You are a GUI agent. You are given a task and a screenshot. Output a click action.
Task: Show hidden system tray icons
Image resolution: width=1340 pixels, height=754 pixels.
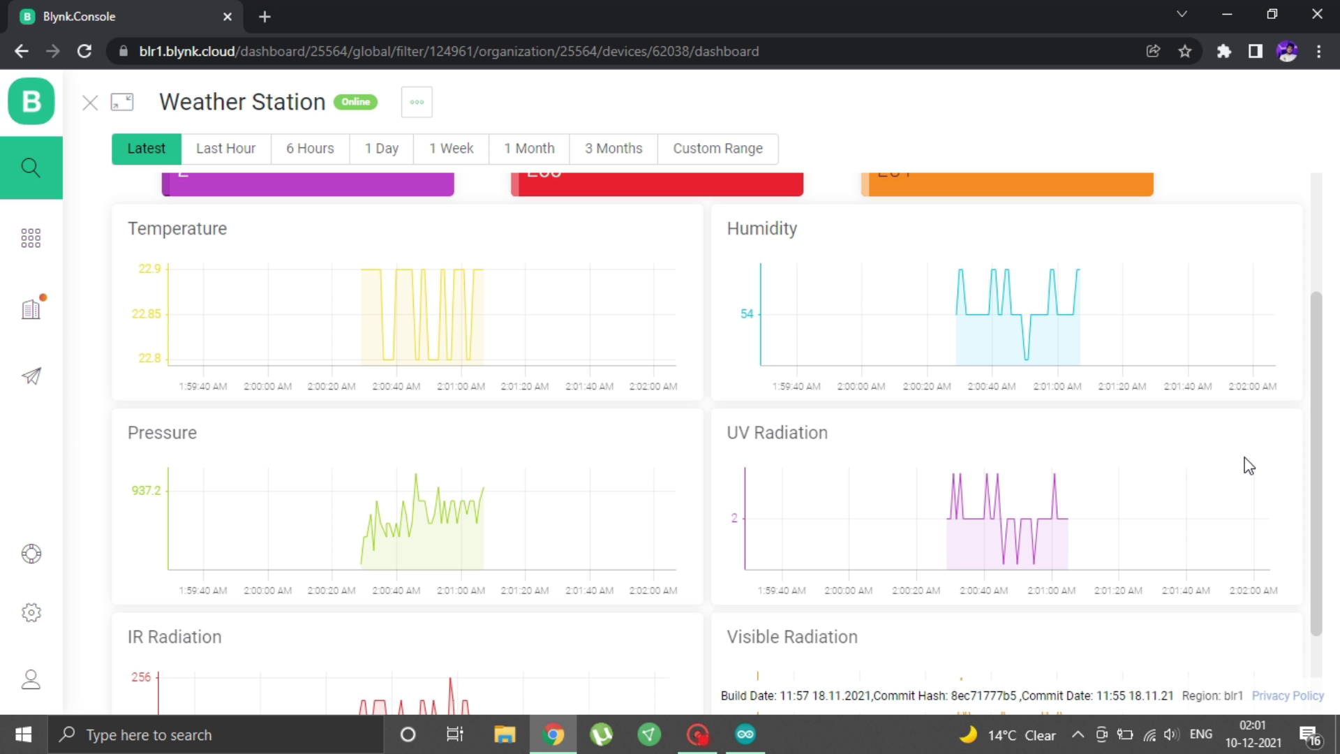tap(1078, 734)
